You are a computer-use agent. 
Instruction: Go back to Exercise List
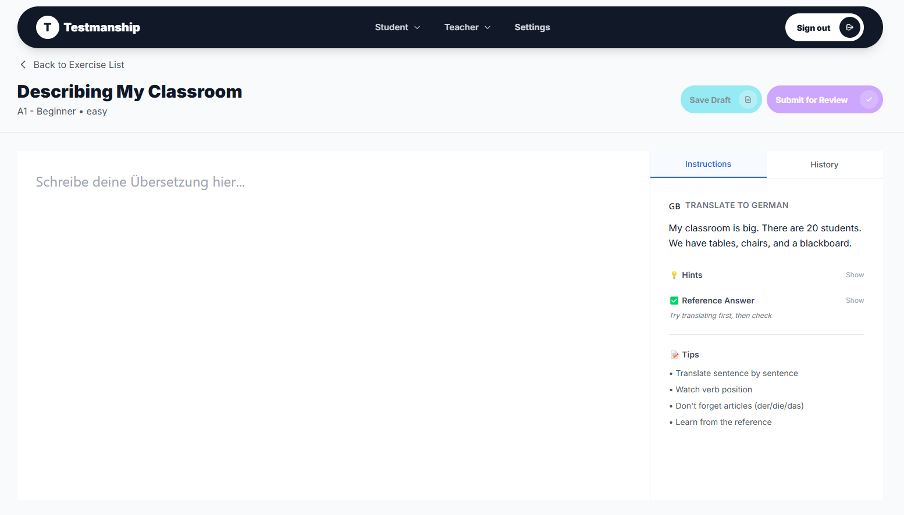coord(79,65)
